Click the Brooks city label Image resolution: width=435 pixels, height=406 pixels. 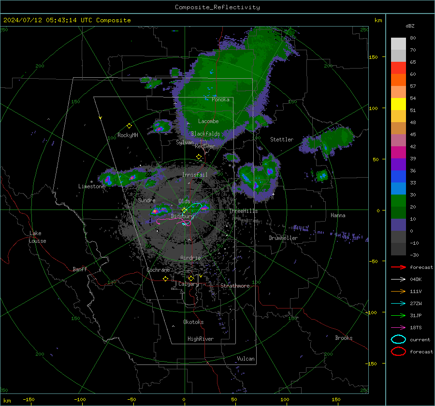344,338
